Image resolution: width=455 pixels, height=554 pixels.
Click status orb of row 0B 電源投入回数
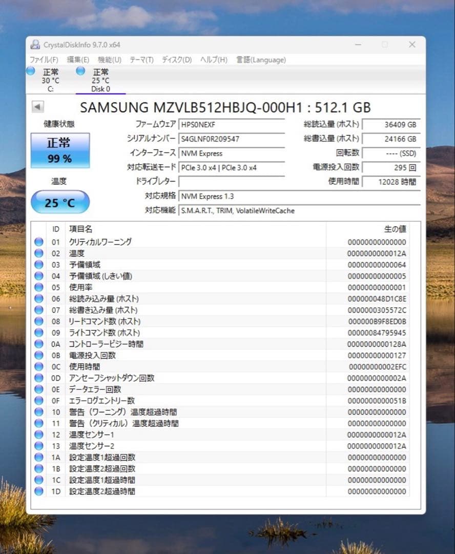(39, 355)
